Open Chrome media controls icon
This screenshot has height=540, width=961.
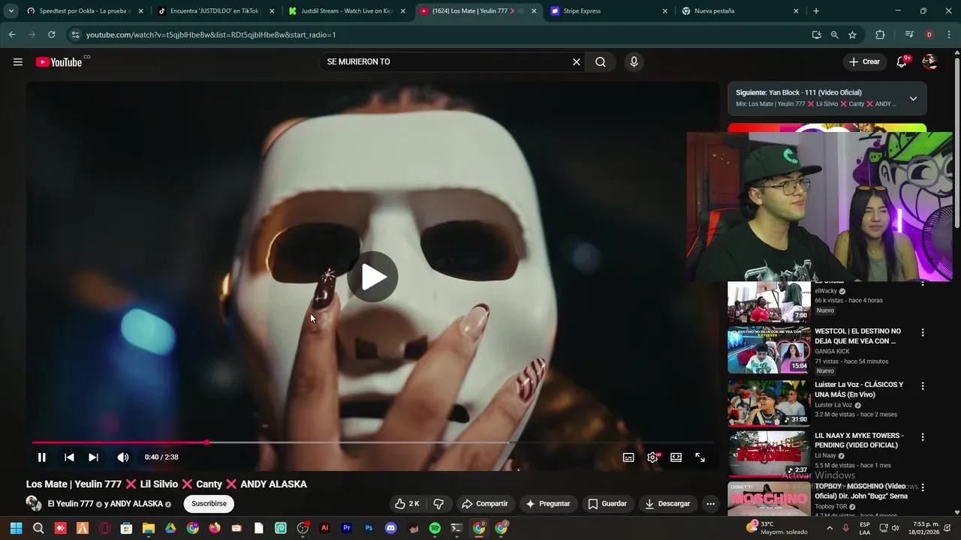909,34
